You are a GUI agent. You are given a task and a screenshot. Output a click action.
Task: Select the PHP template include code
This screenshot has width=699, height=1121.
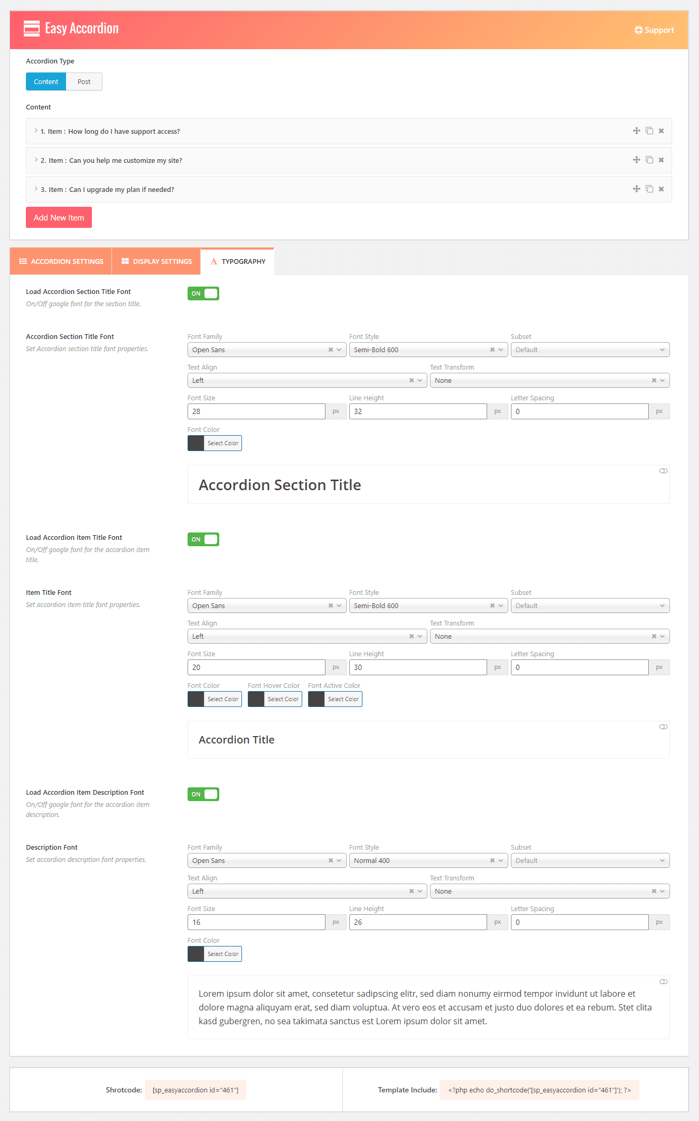pyautogui.click(x=539, y=1090)
